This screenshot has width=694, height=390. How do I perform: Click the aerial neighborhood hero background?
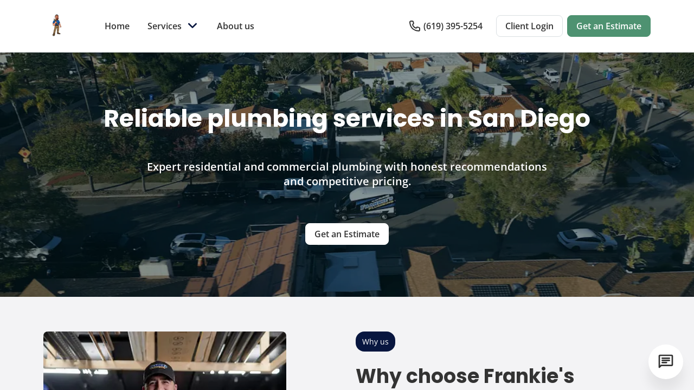pyautogui.click(x=347, y=174)
